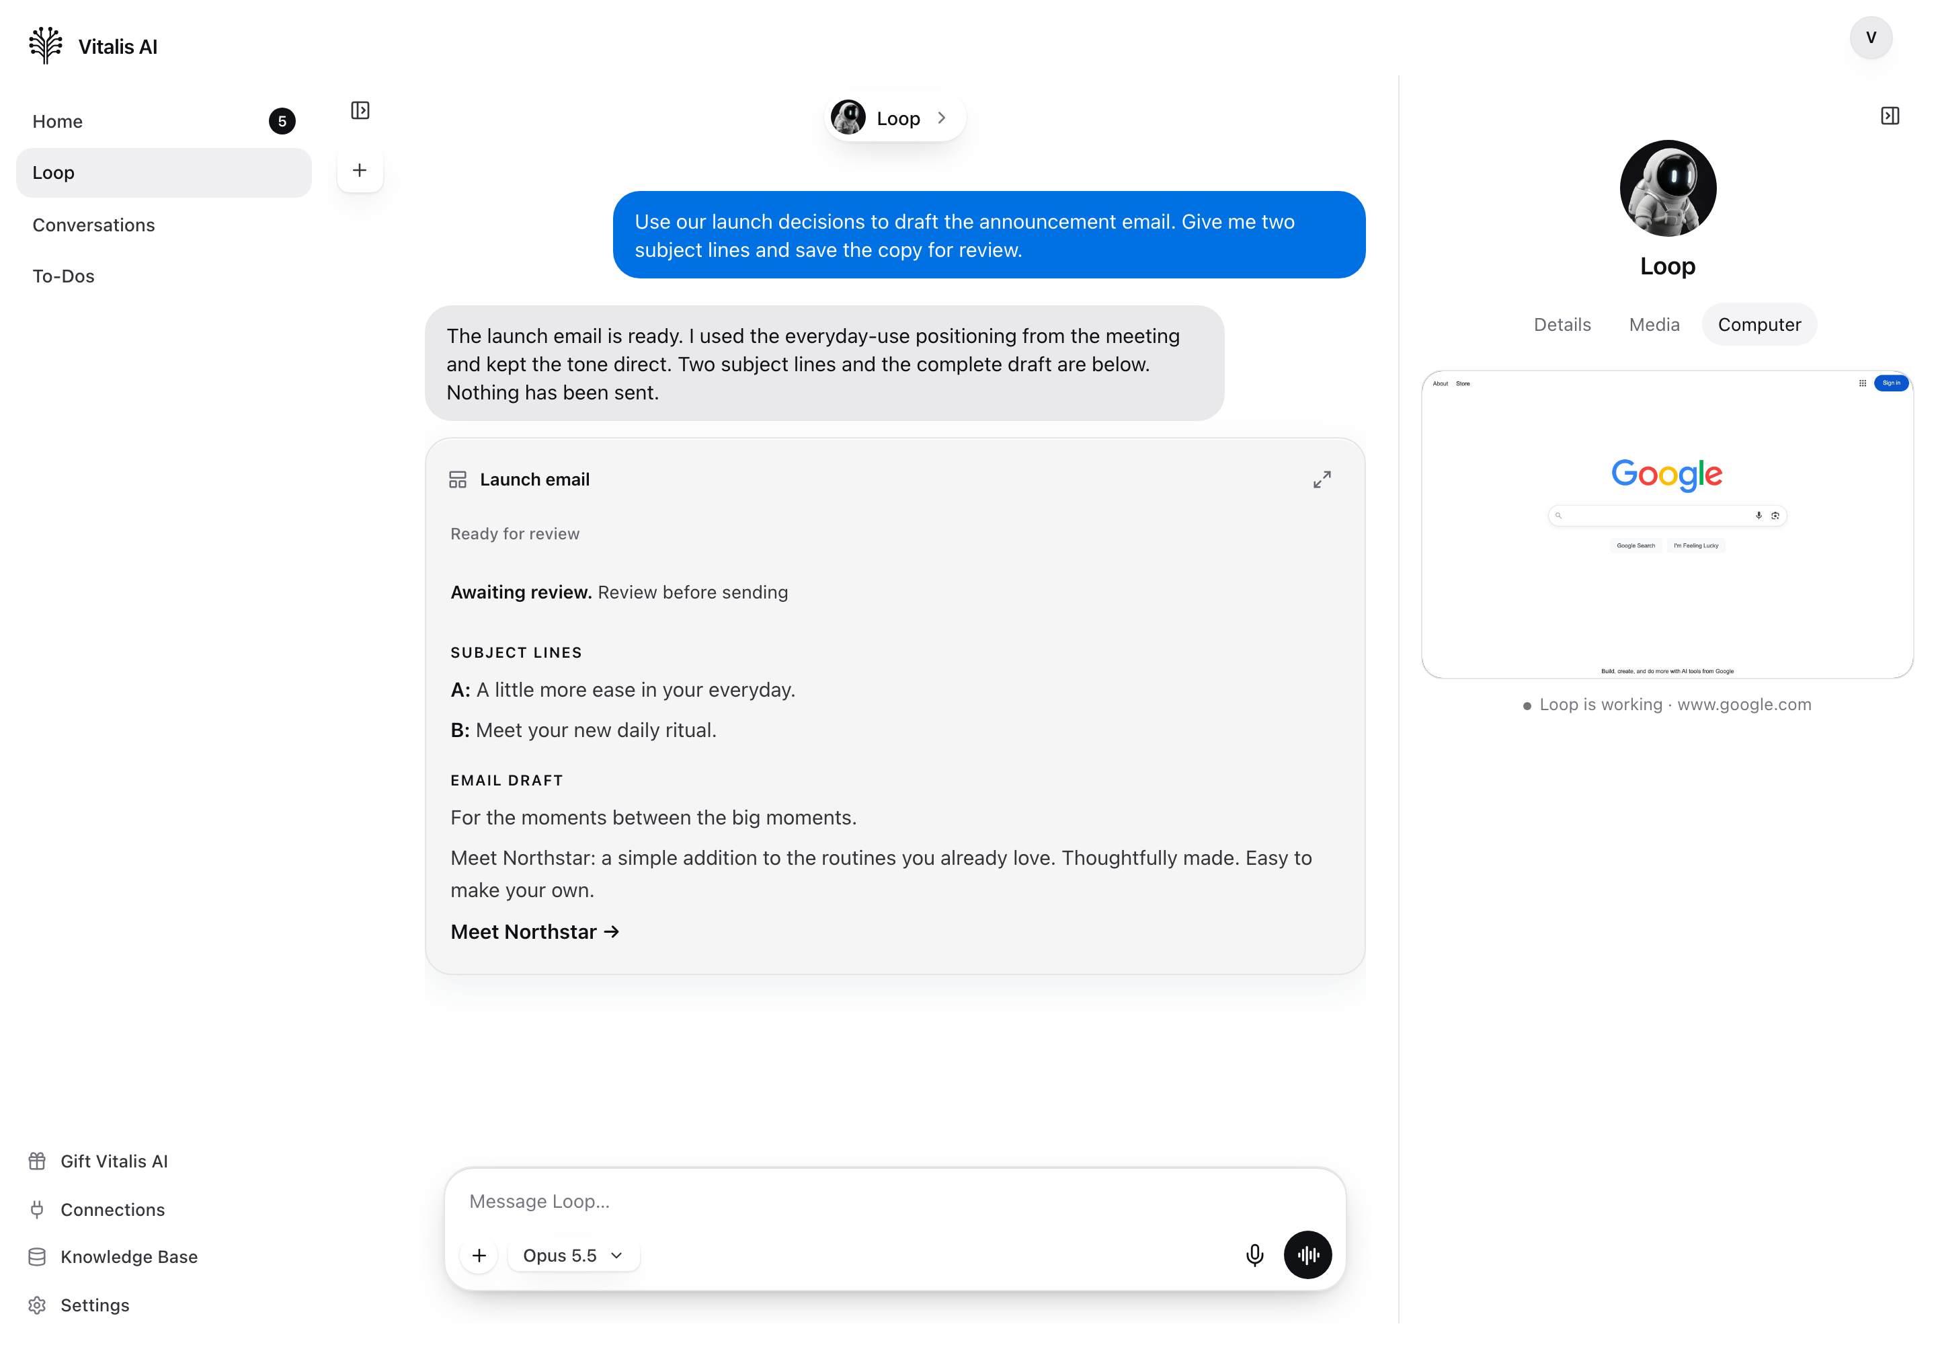Click the Awaiting review notice
Image resolution: width=1936 pixels, height=1345 pixels.
tap(619, 592)
